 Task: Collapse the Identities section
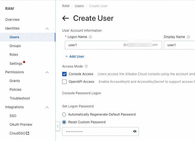click(47, 28)
